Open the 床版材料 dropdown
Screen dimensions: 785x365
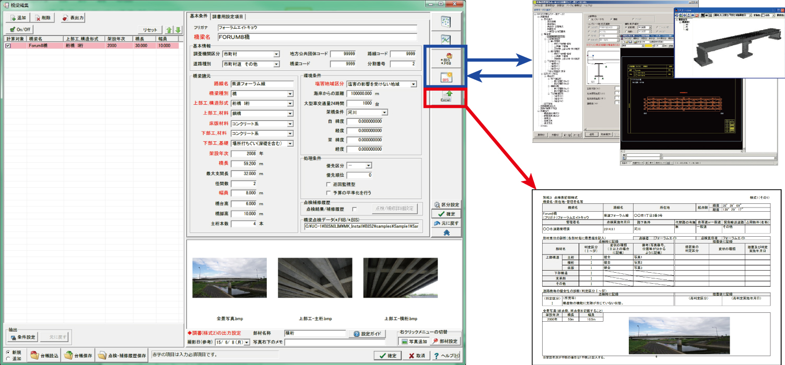click(x=290, y=124)
